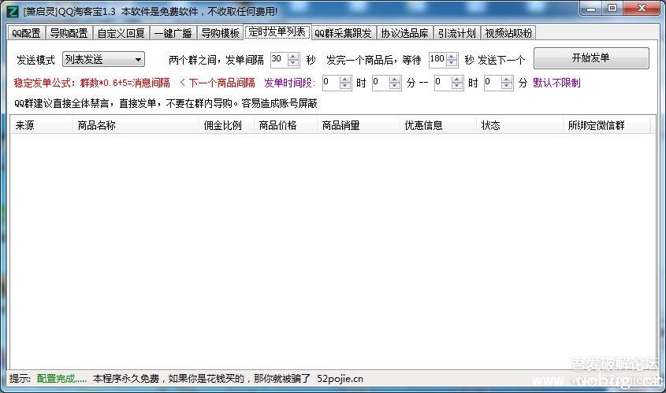Viewport: 666px width, 393px height.
Task: Focus the end hour field of 发单时间段
Action: (443, 83)
